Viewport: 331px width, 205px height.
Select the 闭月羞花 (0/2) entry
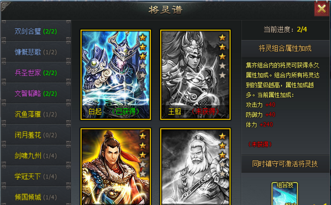coord(36,135)
